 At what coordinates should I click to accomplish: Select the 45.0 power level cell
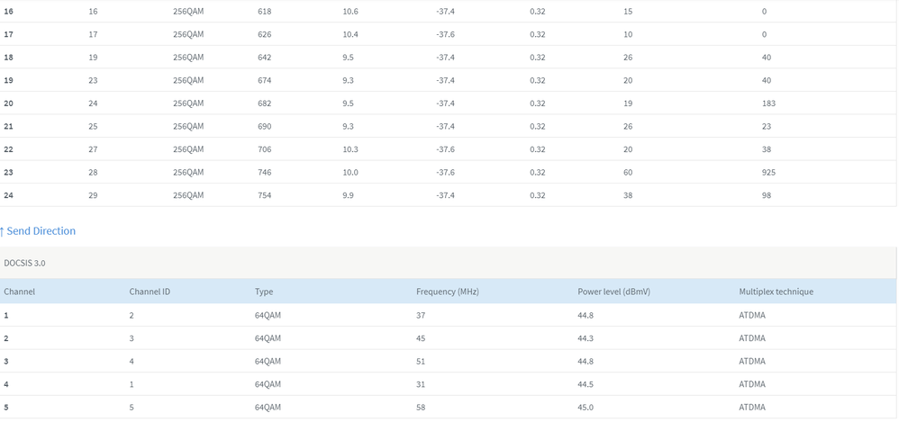click(586, 408)
